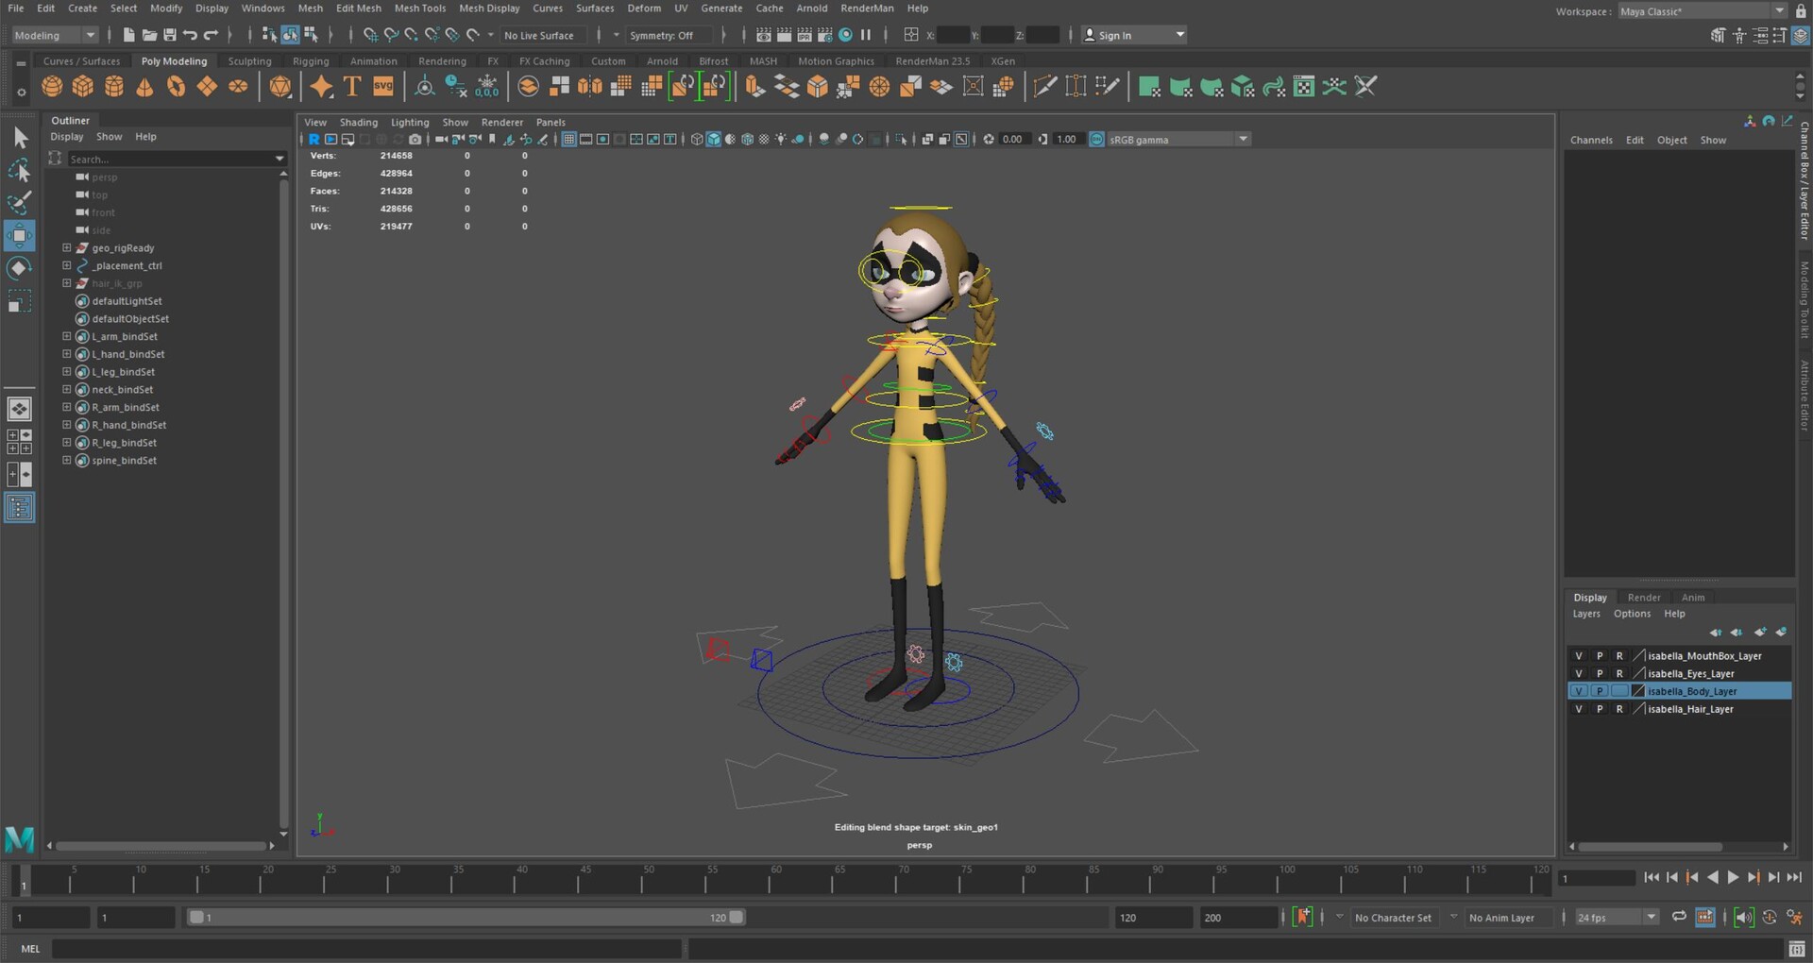Toggle auto keyframe near the timeline
This screenshot has height=963, width=1813.
coord(1304,917)
